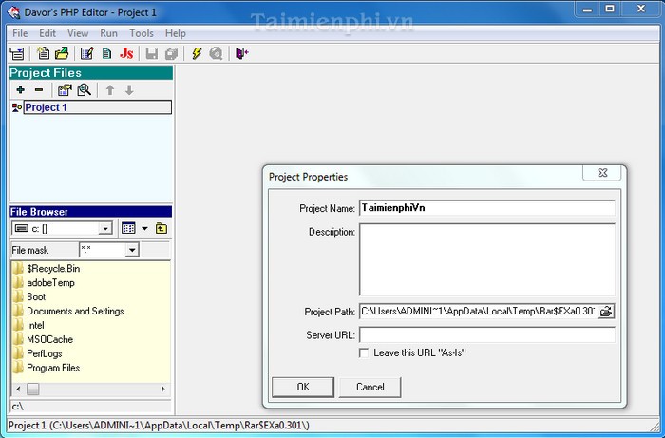Close the Project Properties dialog
This screenshot has width=665, height=438.
coord(602,173)
